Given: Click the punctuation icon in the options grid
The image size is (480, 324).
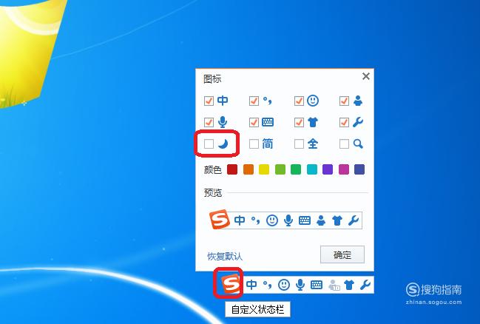Looking at the screenshot, I should [x=268, y=101].
